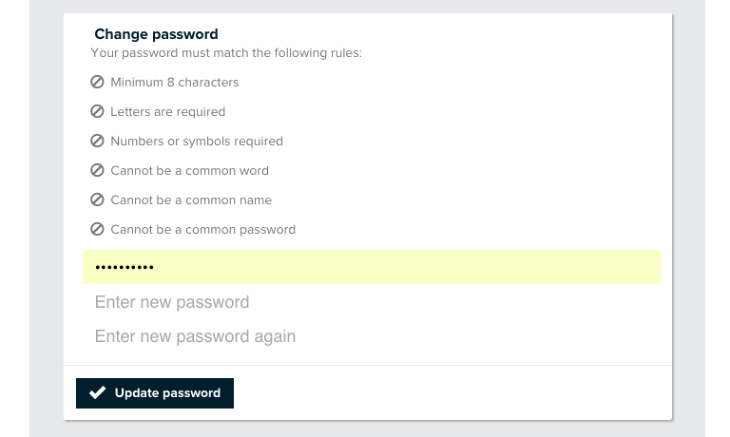
Task: Click the common word rule icon
Action: click(x=97, y=170)
